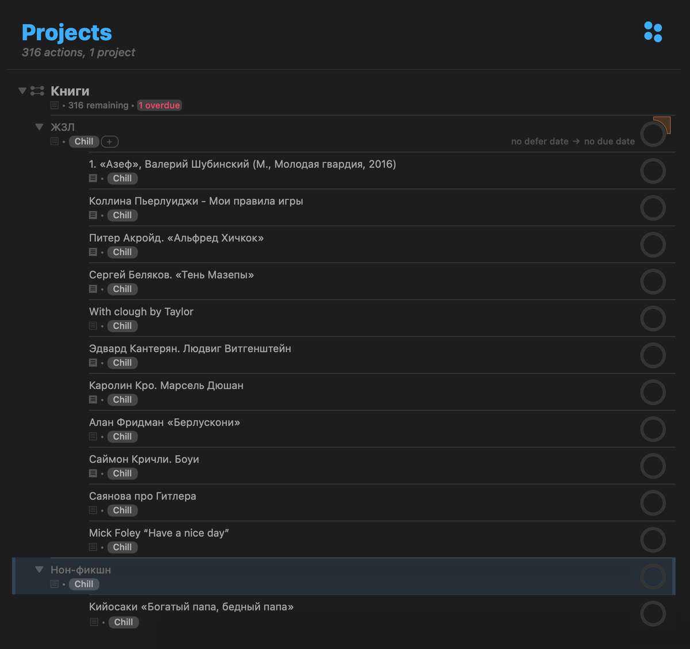Select row title With clough by Taylor
The image size is (690, 649).
coord(141,312)
